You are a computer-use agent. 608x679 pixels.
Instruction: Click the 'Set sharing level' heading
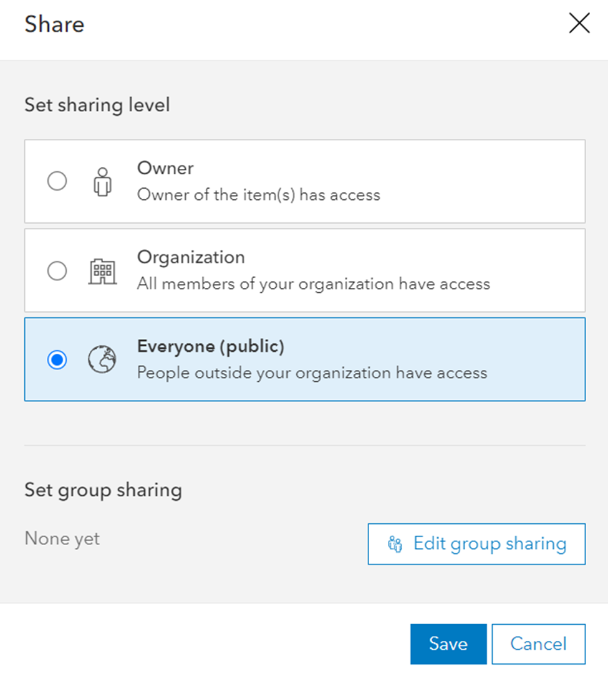pos(97,105)
